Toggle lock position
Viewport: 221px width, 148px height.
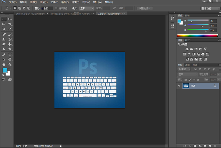(x=194, y=80)
